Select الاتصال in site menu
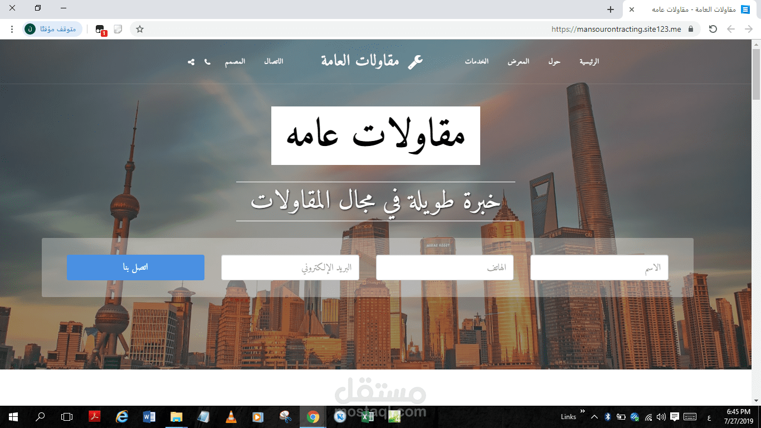Viewport: 761px width, 428px height. (x=274, y=61)
